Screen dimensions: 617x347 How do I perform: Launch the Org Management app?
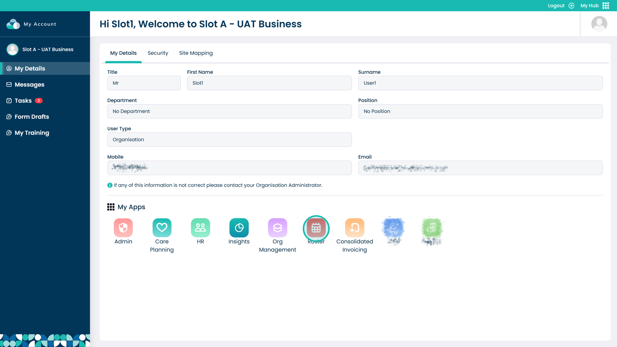278,228
